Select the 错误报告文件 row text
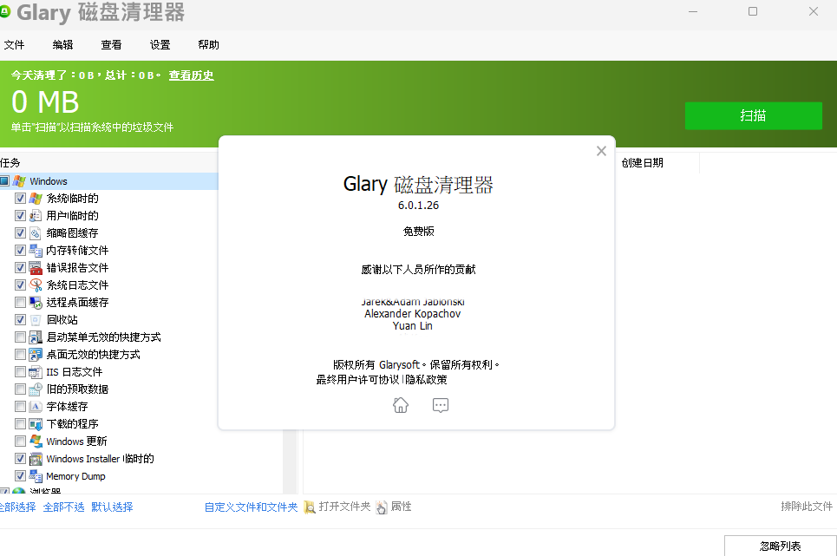Viewport: 837px width, 556px height. pyautogui.click(x=77, y=268)
